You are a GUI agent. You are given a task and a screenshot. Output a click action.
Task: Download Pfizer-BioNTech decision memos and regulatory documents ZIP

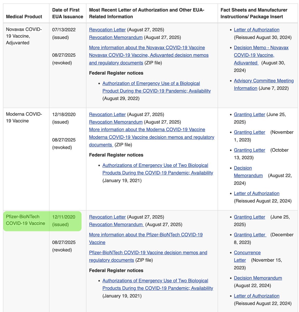pyautogui.click(x=148, y=256)
